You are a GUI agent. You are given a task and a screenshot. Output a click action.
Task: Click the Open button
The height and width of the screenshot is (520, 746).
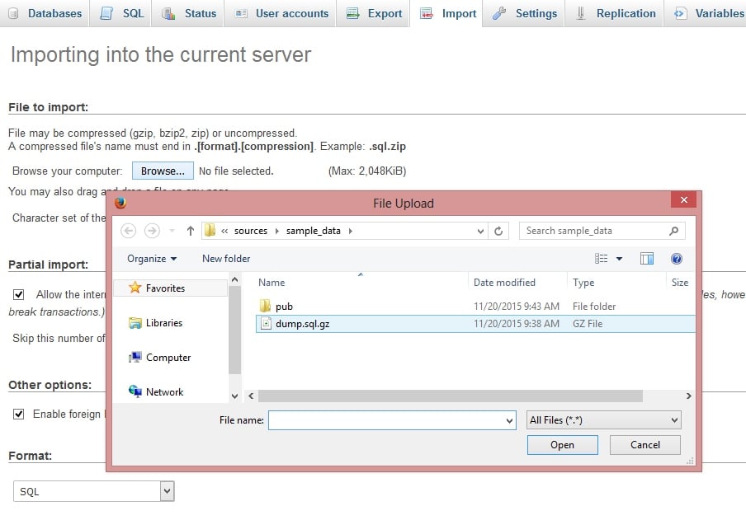(562, 445)
